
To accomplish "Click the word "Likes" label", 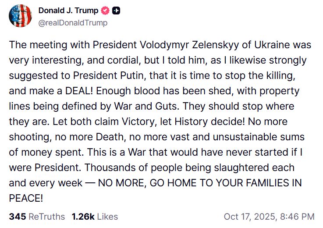I will click(x=108, y=217).
